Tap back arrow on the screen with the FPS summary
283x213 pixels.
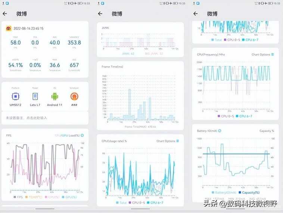click(x=5, y=13)
